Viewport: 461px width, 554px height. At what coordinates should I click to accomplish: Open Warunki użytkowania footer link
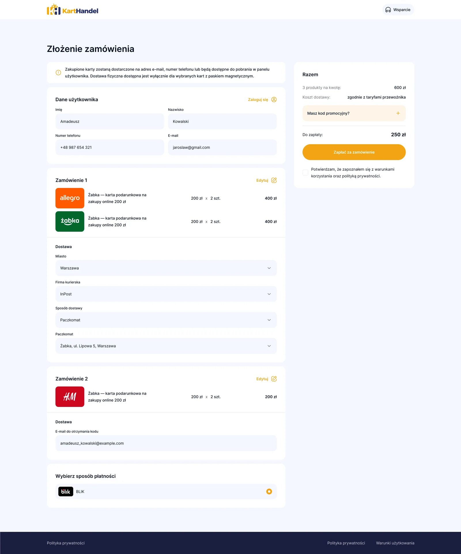[x=395, y=543]
